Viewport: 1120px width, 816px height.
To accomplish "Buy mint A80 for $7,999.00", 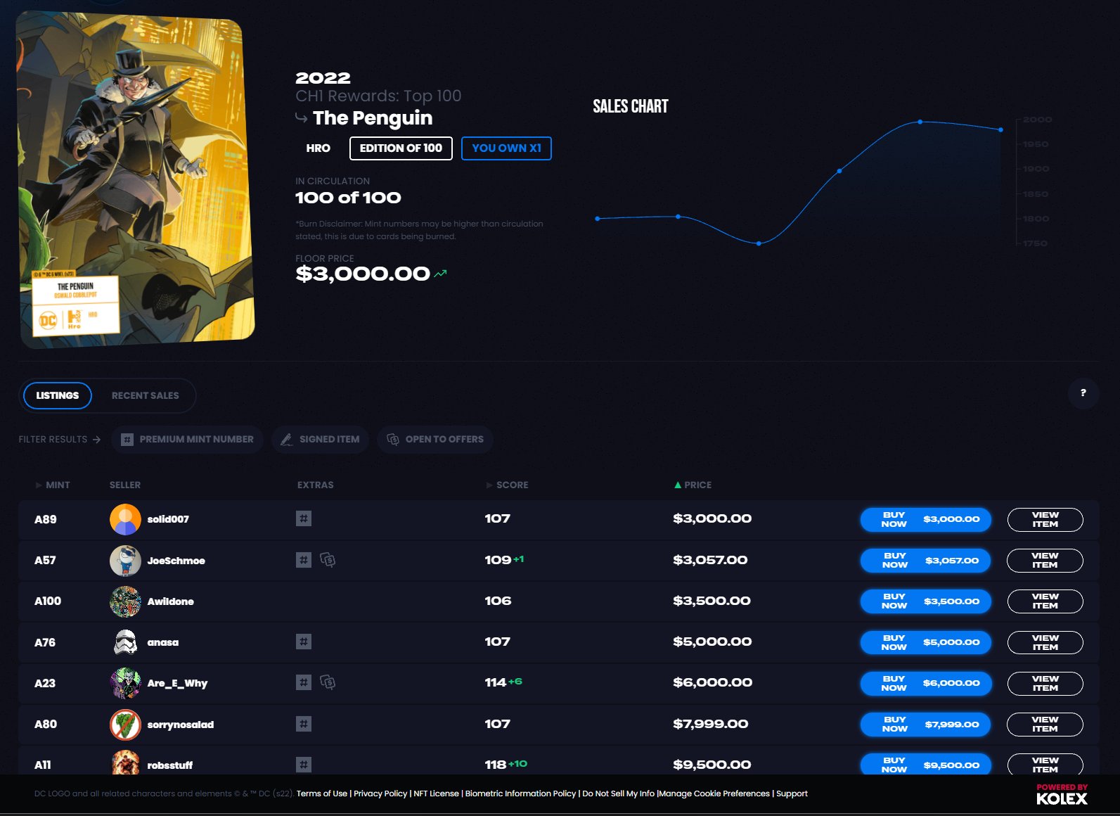I will 926,725.
